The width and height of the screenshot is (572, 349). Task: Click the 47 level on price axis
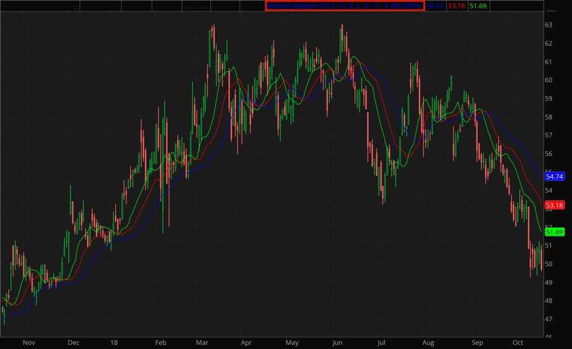click(x=548, y=319)
